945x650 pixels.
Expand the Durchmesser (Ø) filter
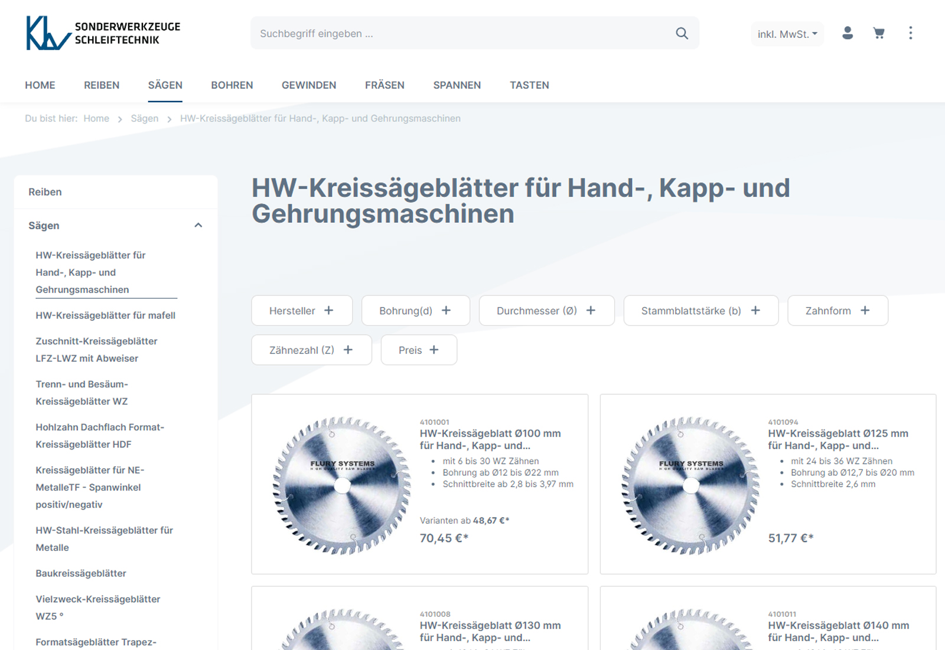point(546,311)
